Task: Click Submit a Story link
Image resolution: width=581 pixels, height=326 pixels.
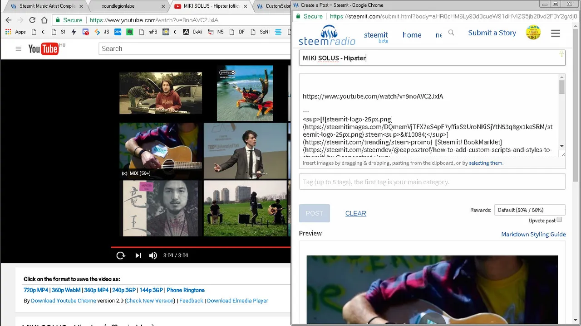Action: click(x=492, y=33)
